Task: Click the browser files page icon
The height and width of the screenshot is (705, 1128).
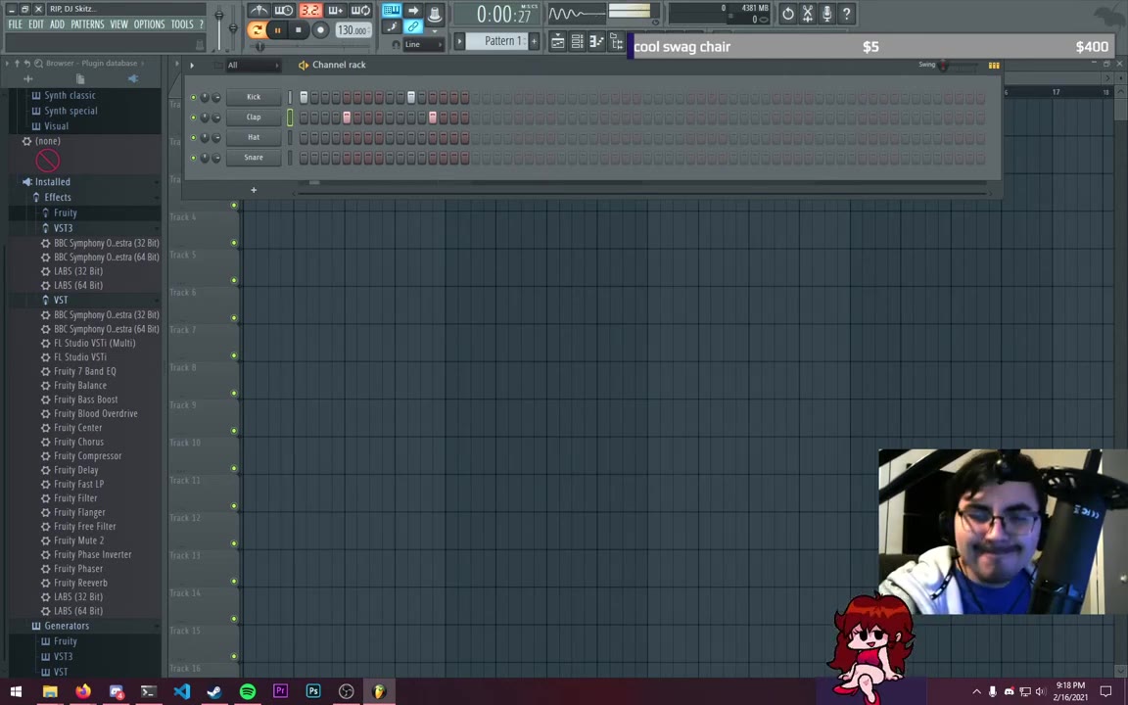Action: [x=80, y=78]
